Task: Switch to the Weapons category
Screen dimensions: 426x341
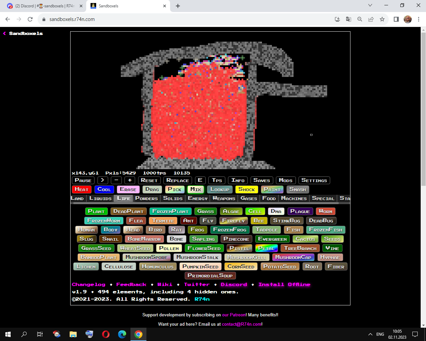Action: pyautogui.click(x=224, y=198)
